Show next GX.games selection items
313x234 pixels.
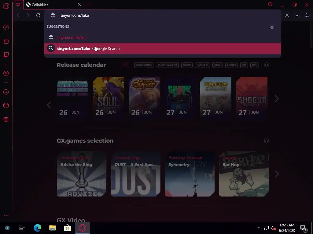(x=277, y=174)
